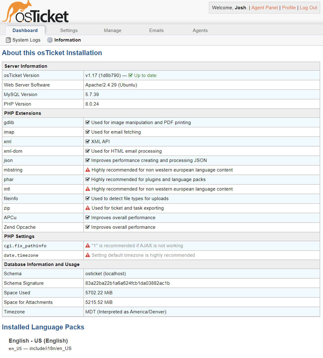Click the date.timezone setting name

pyautogui.click(x=21, y=255)
